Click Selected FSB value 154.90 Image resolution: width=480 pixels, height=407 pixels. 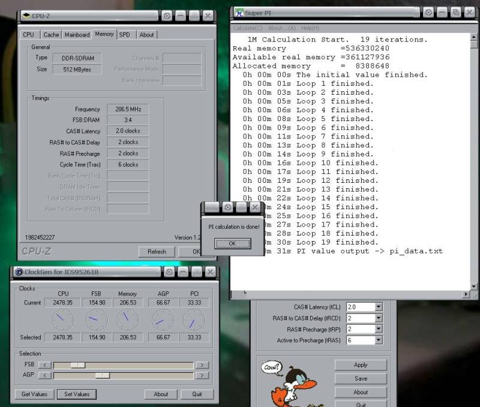[x=97, y=337]
